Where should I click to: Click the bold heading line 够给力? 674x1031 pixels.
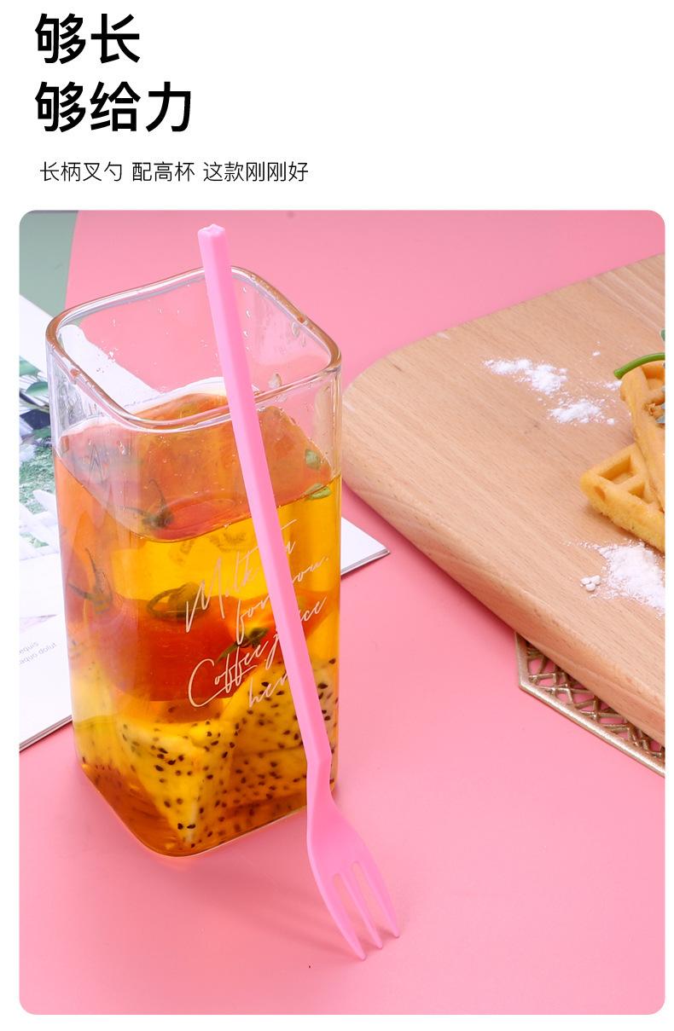113,106
